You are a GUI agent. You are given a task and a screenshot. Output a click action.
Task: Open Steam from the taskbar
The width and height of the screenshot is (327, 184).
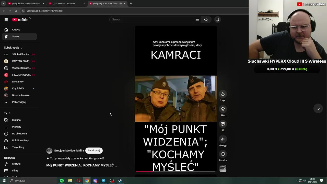pyautogui.click(x=120, y=181)
